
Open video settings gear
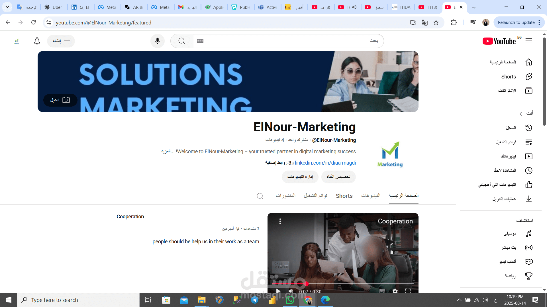395,291
